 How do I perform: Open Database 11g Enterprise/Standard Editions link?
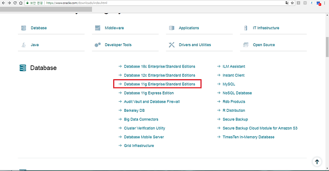tap(159, 84)
